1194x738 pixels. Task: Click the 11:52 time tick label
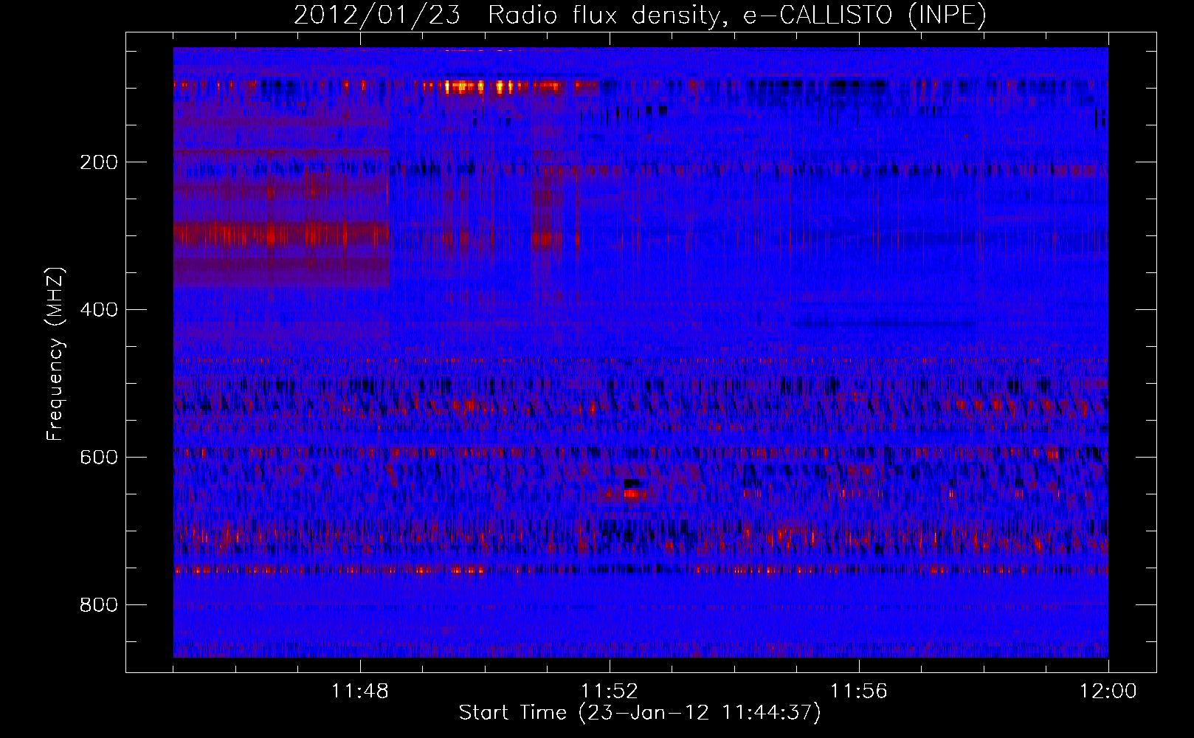coord(610,692)
